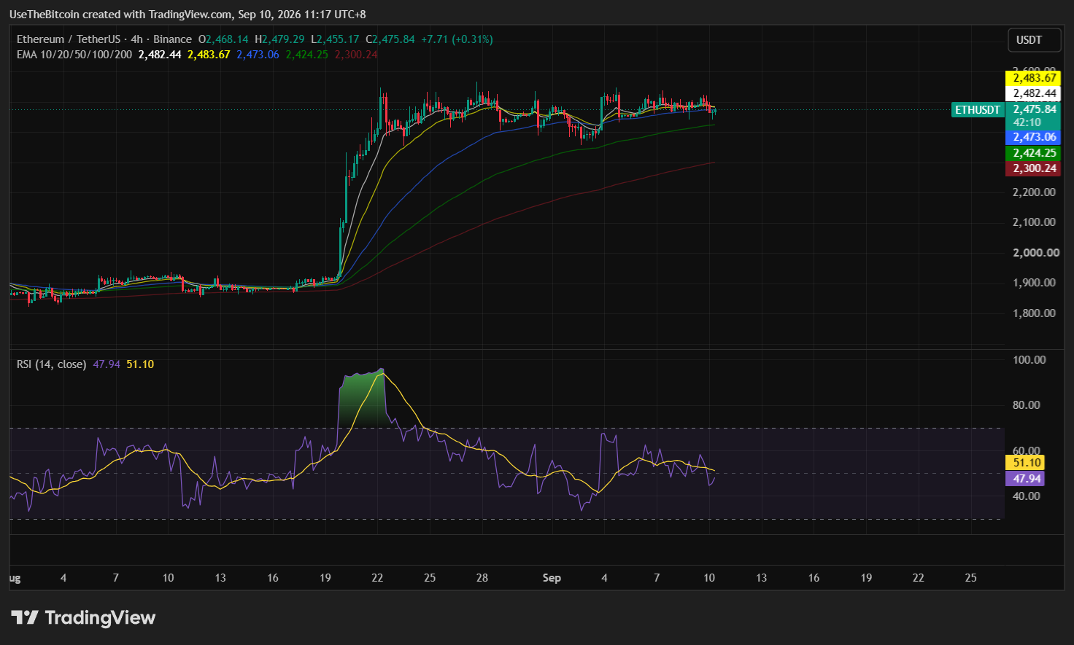1074x645 pixels.
Task: Click the 1,800.00 price axis level
Action: click(x=1034, y=313)
